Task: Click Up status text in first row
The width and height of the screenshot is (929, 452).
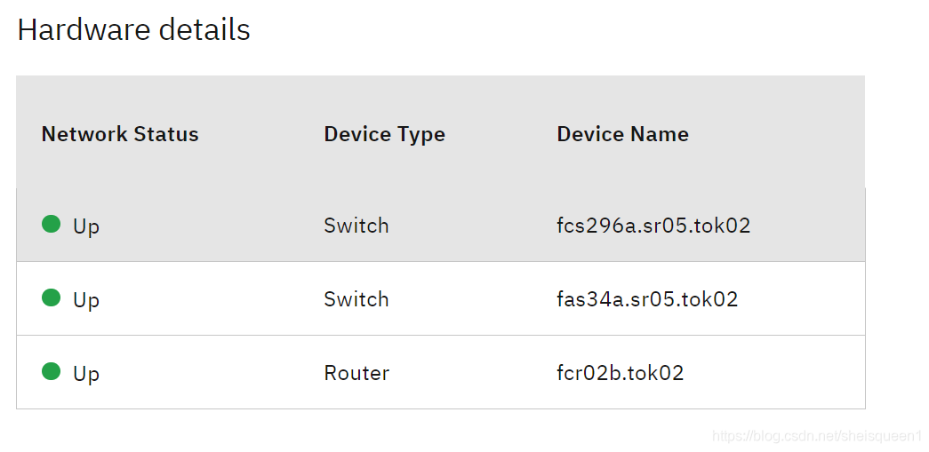Action: (86, 226)
